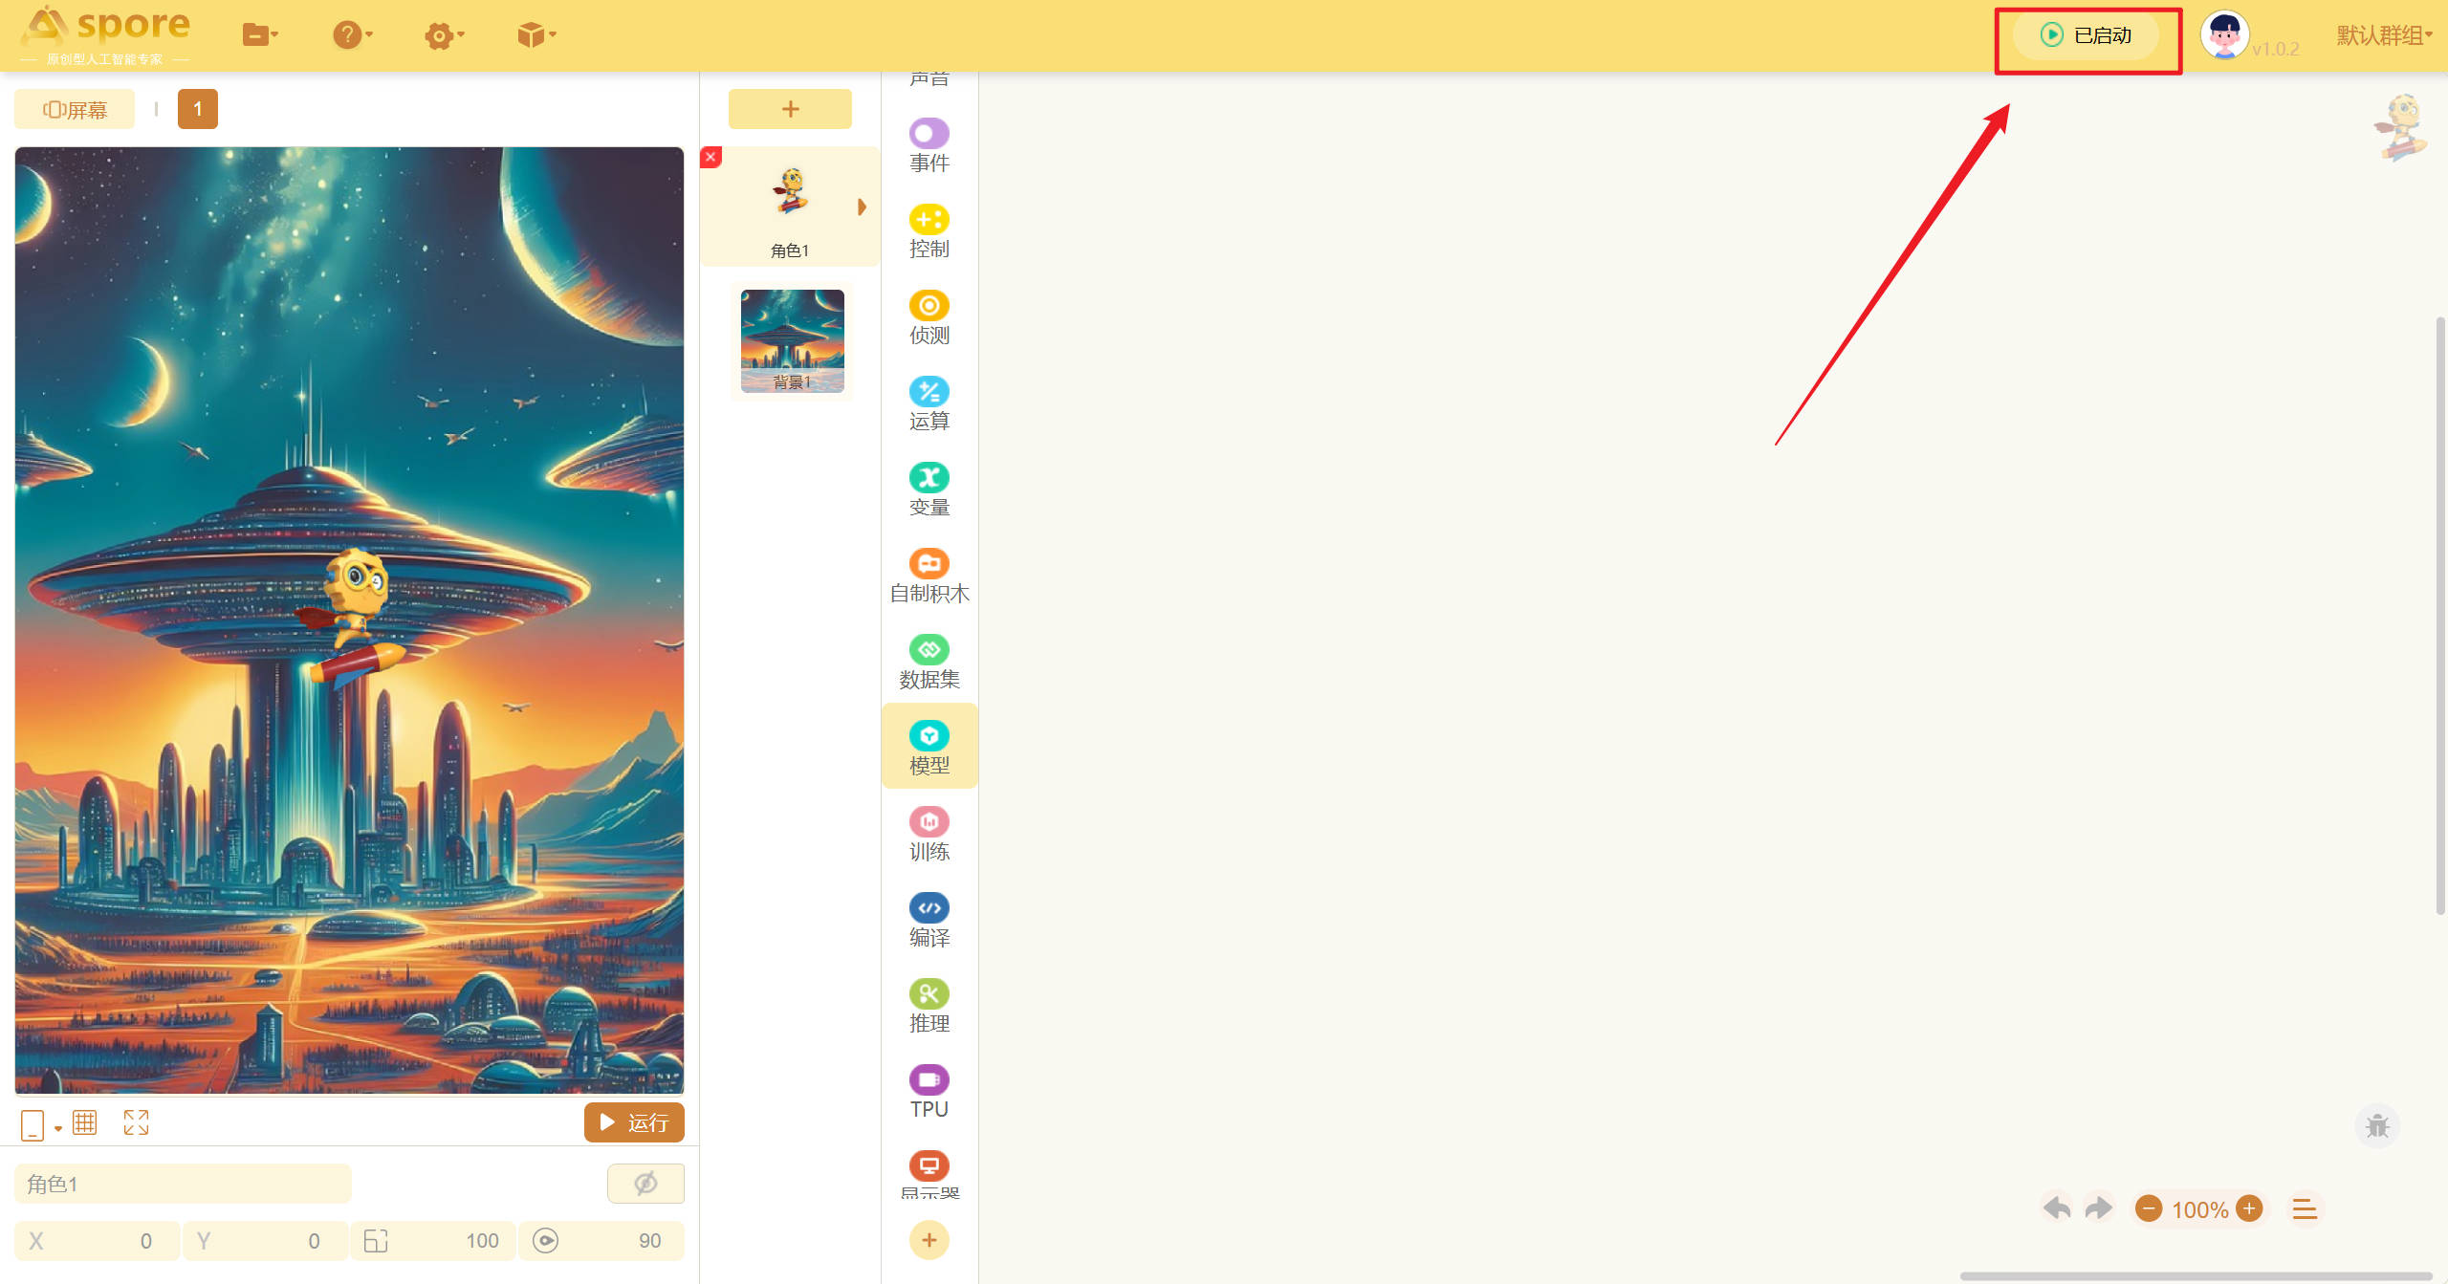Toggle sprite visibility eye button
This screenshot has width=2448, height=1284.
point(645,1184)
